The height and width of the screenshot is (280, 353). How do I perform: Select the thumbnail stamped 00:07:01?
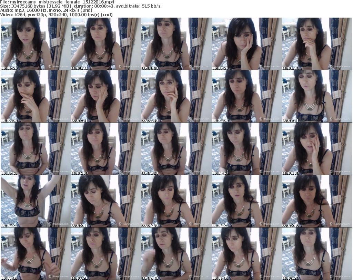coord(36,254)
